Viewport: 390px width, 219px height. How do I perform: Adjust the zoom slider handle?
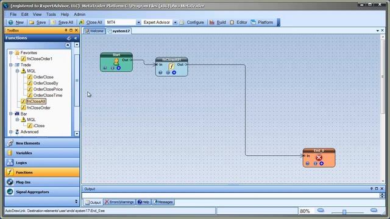pos(344,212)
